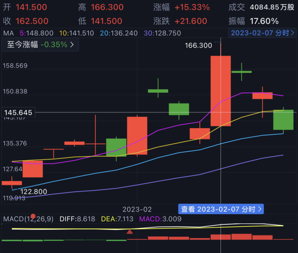Click the large red candlestick at 166.300 high
This screenshot has height=253, width=298.
[x=220, y=91]
